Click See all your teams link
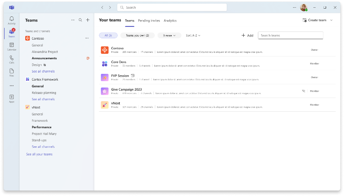The height and width of the screenshot is (196, 344). point(39,154)
